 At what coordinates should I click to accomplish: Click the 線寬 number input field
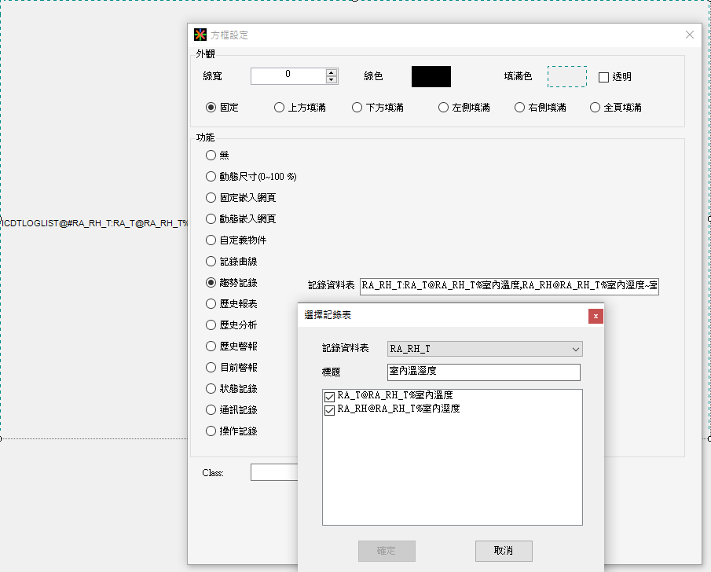click(288, 75)
